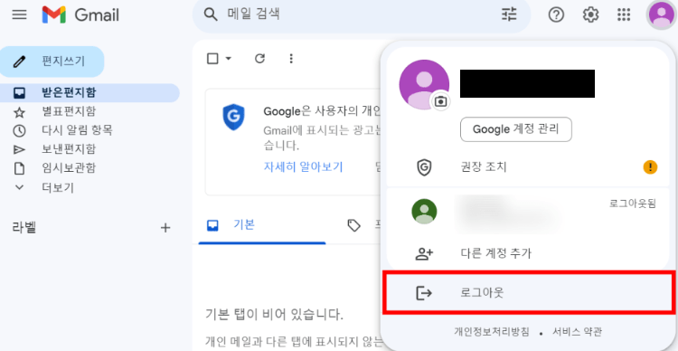Add a new label with plus icon
The height and width of the screenshot is (351, 678).
[165, 228]
